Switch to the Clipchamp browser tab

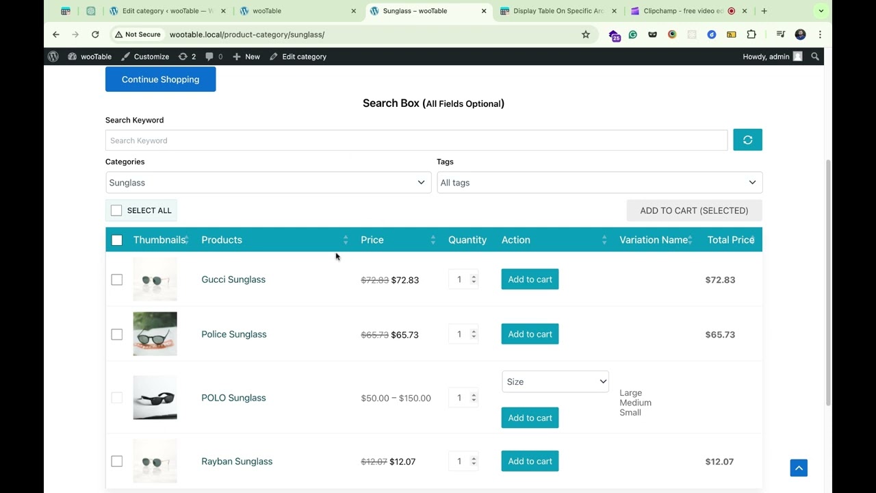pos(688,11)
